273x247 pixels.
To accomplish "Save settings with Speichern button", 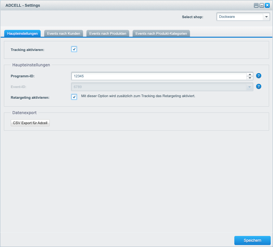I will 252,240.
